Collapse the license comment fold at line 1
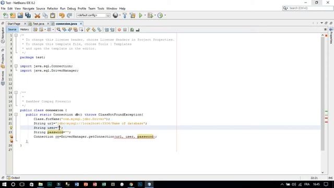 click(16, 35)
